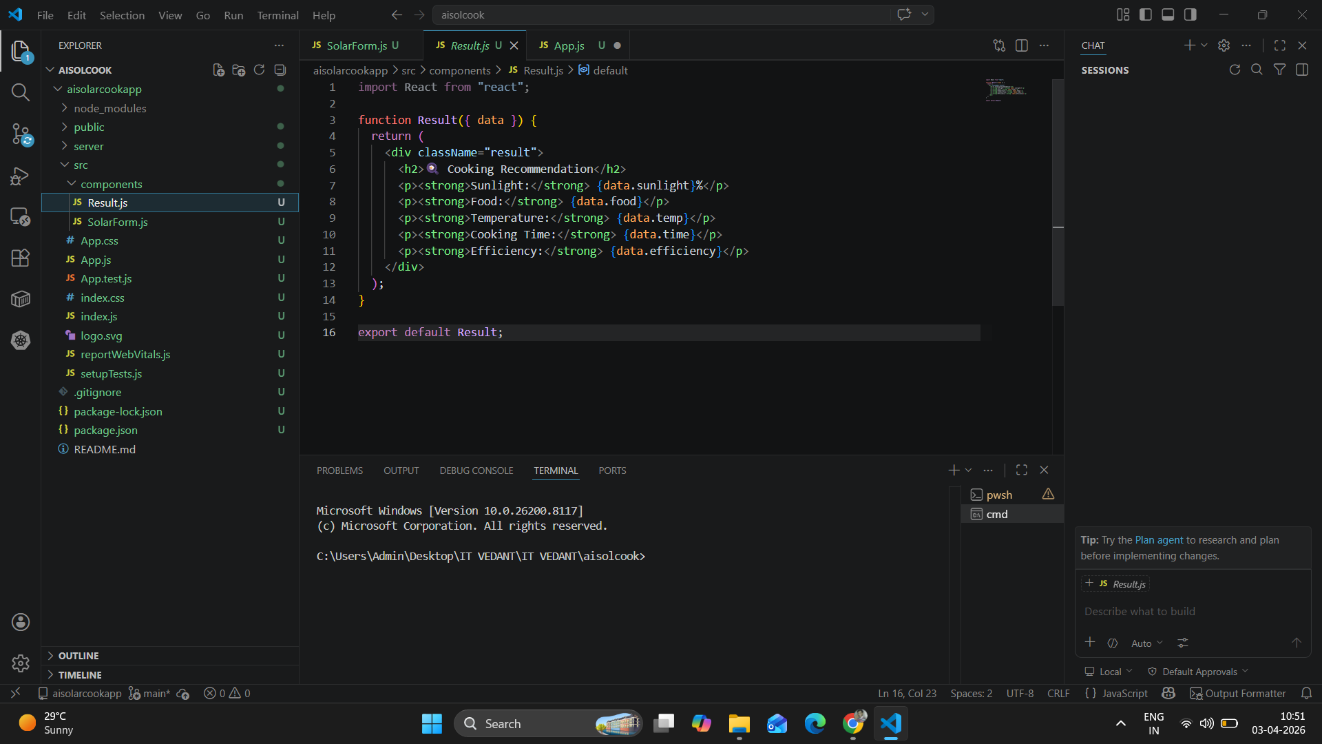Toggle the secondary side bar layout button
1322x744 pixels.
pos(1190,14)
